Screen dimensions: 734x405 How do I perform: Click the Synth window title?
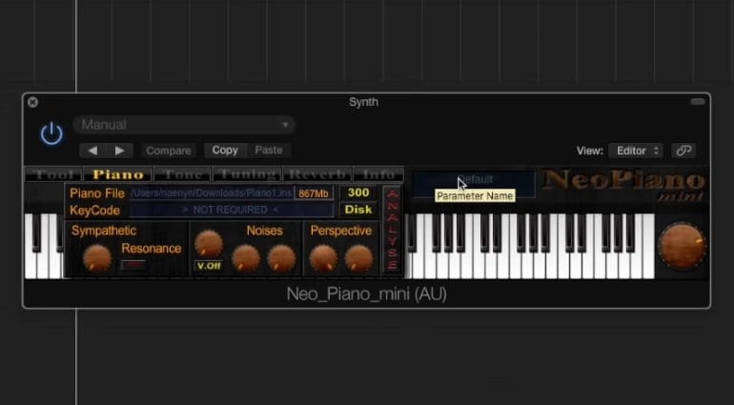(364, 102)
